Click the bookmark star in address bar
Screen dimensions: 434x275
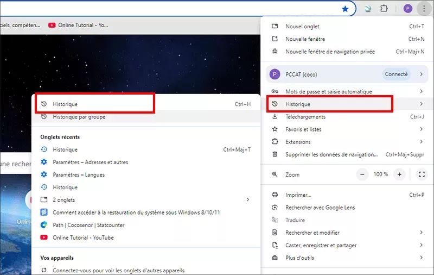345,9
